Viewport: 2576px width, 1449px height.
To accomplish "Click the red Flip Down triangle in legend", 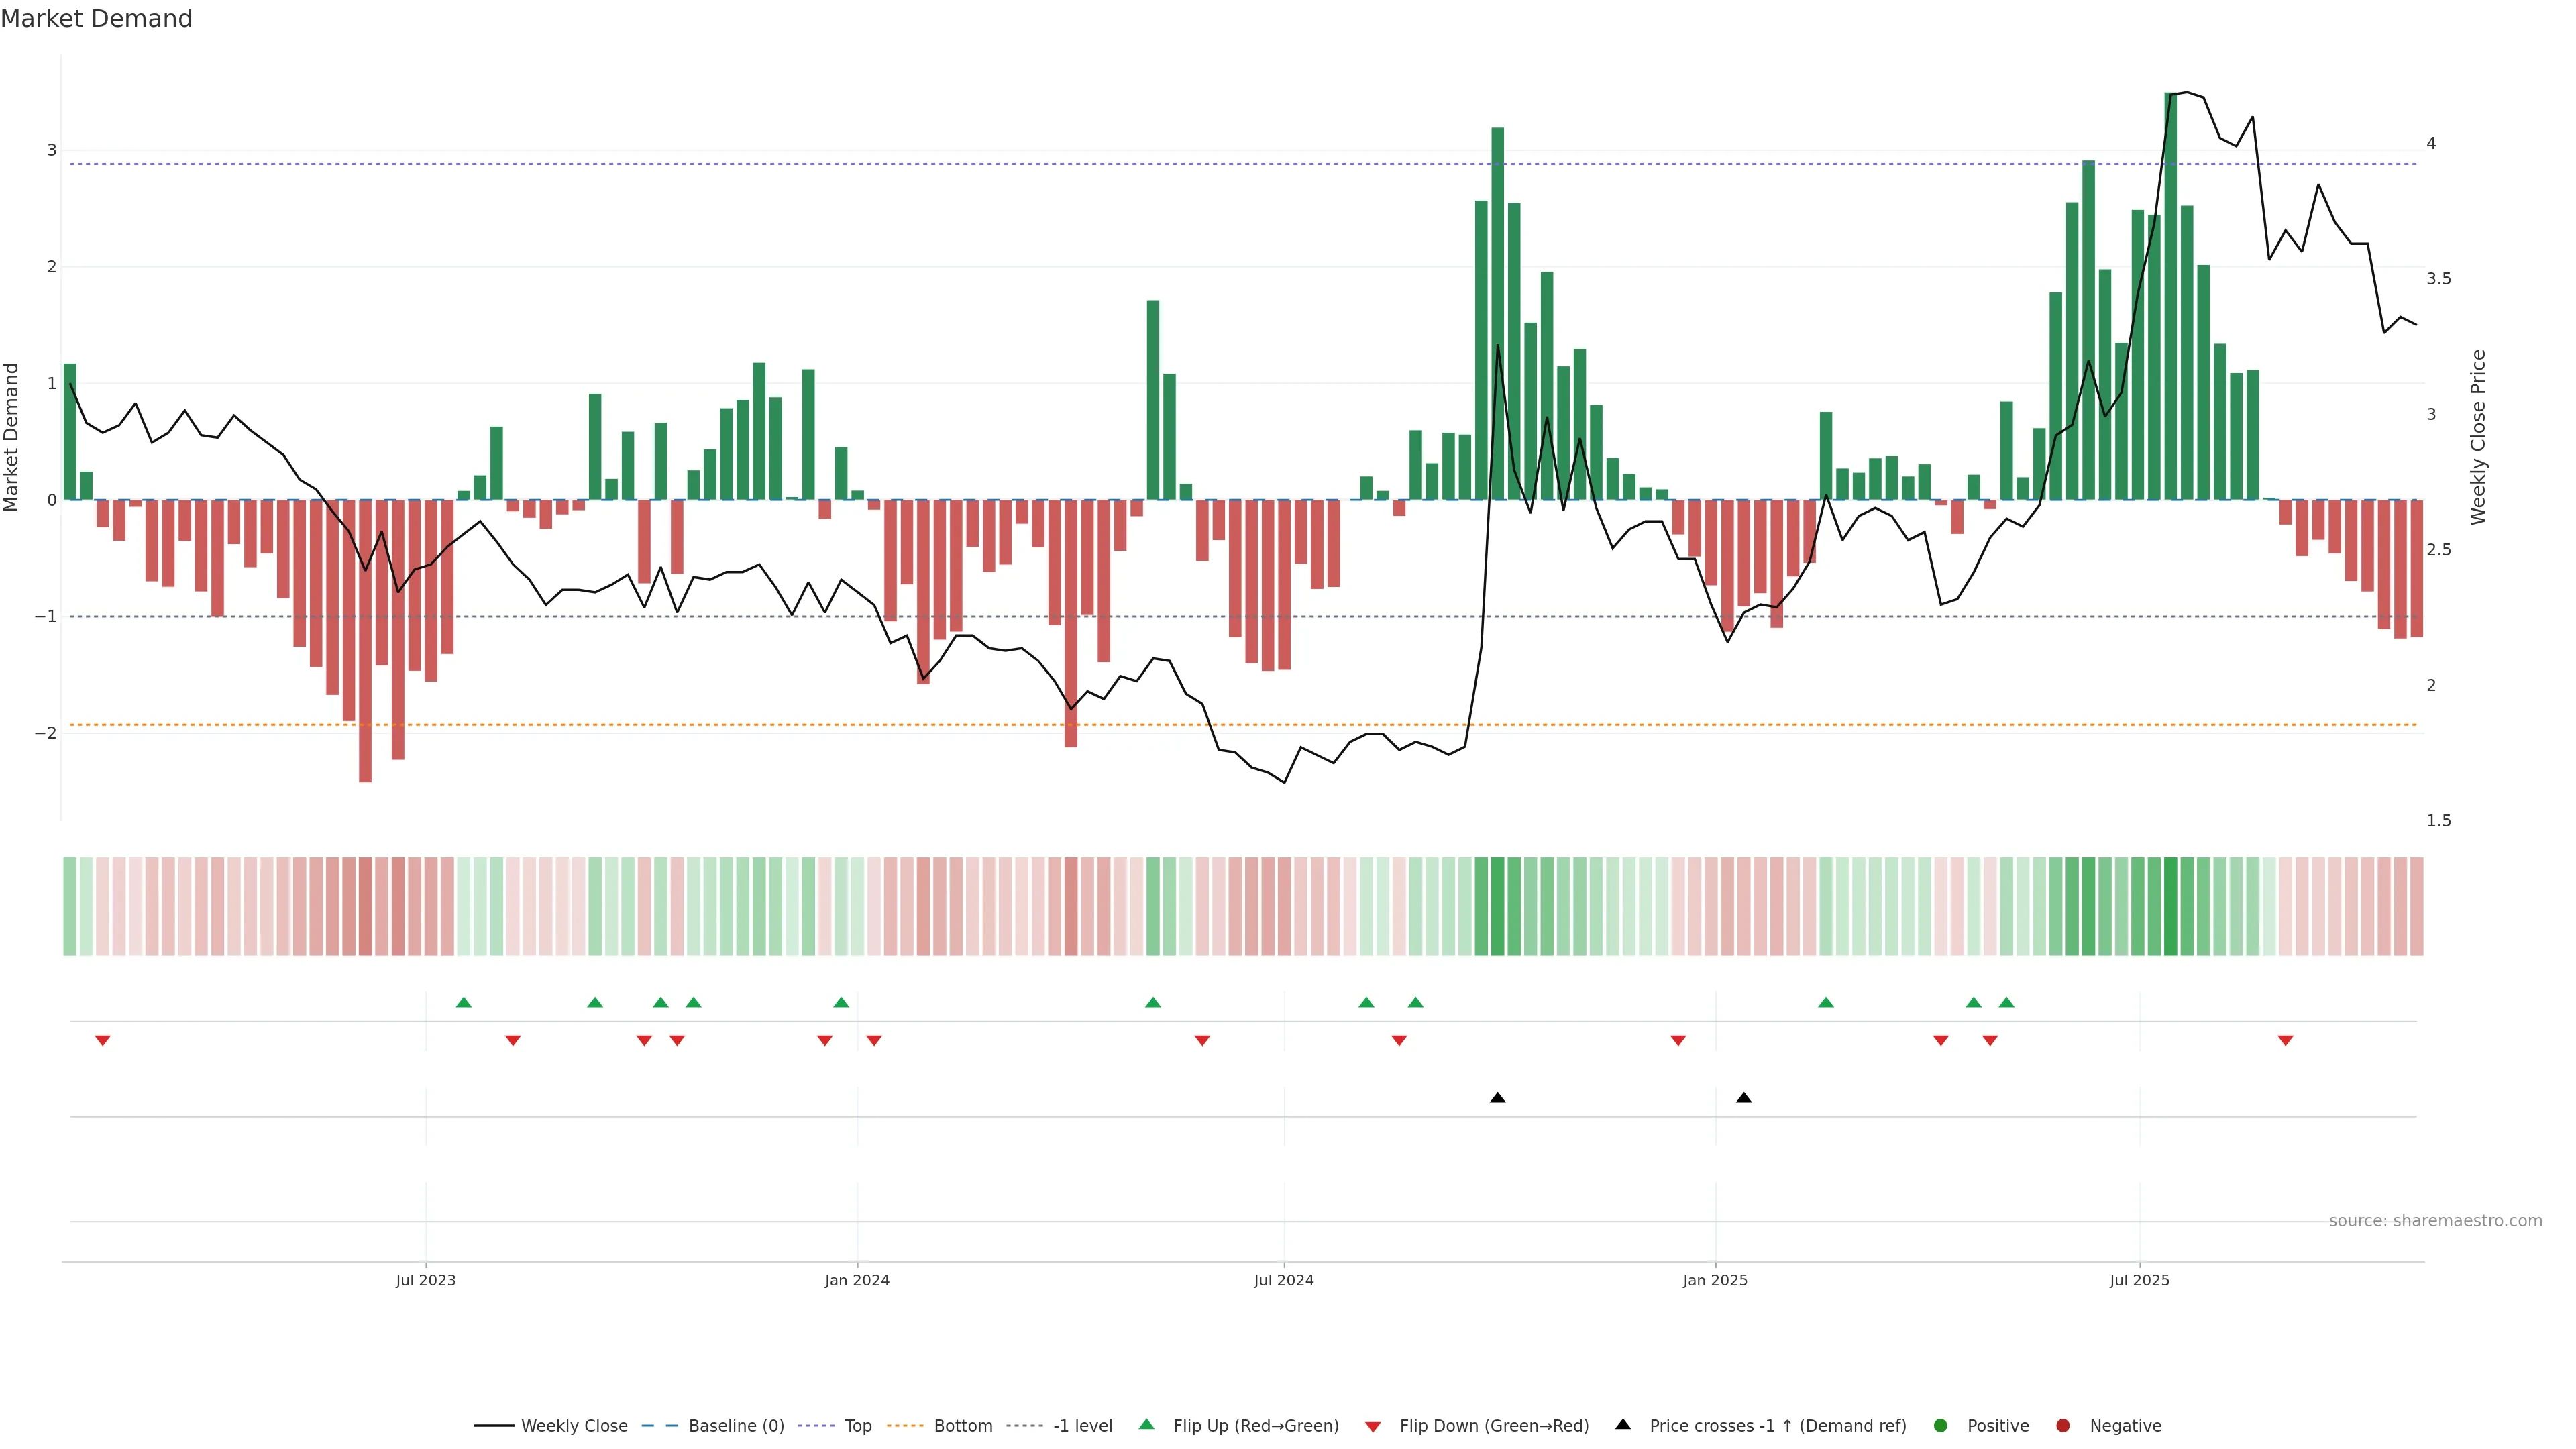I will point(1373,1426).
